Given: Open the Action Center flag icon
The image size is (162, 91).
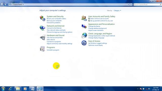Looking at the screenshot, I should click(141, 89).
